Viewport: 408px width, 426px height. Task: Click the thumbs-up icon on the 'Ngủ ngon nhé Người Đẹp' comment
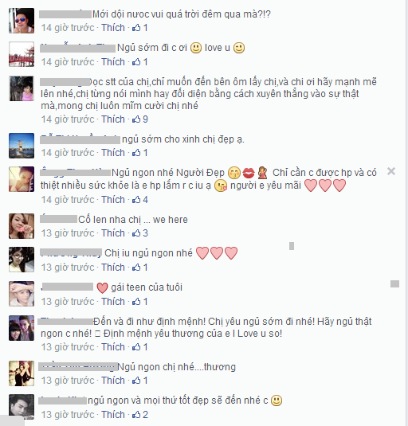coord(136,200)
